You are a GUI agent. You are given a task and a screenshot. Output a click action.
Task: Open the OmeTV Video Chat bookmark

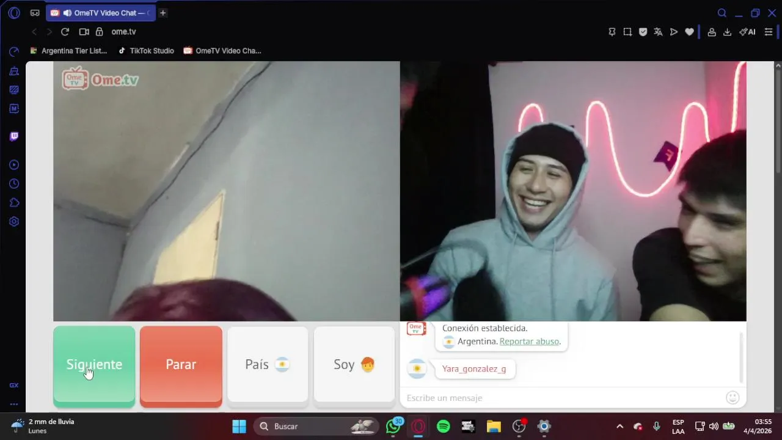coord(222,51)
